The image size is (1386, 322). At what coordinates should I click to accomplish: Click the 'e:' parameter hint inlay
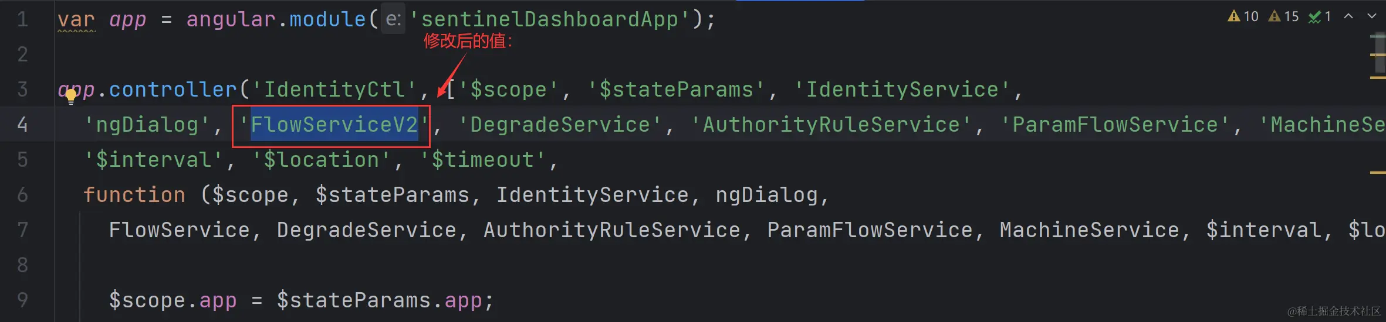393,19
